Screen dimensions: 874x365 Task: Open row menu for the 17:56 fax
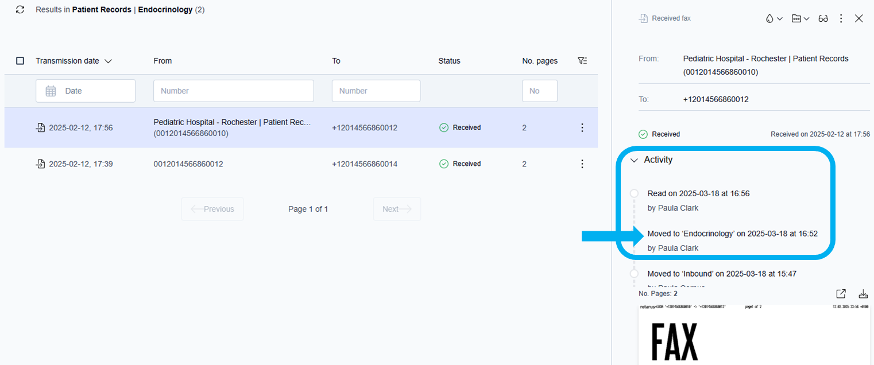pyautogui.click(x=582, y=127)
